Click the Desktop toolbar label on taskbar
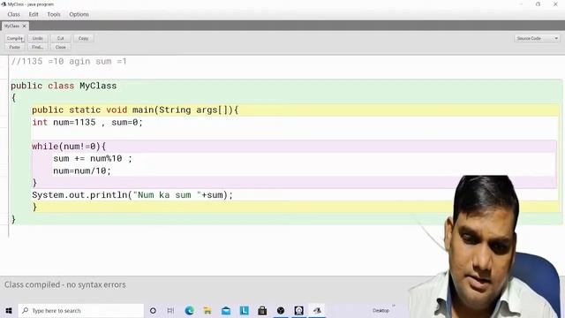 [x=380, y=310]
